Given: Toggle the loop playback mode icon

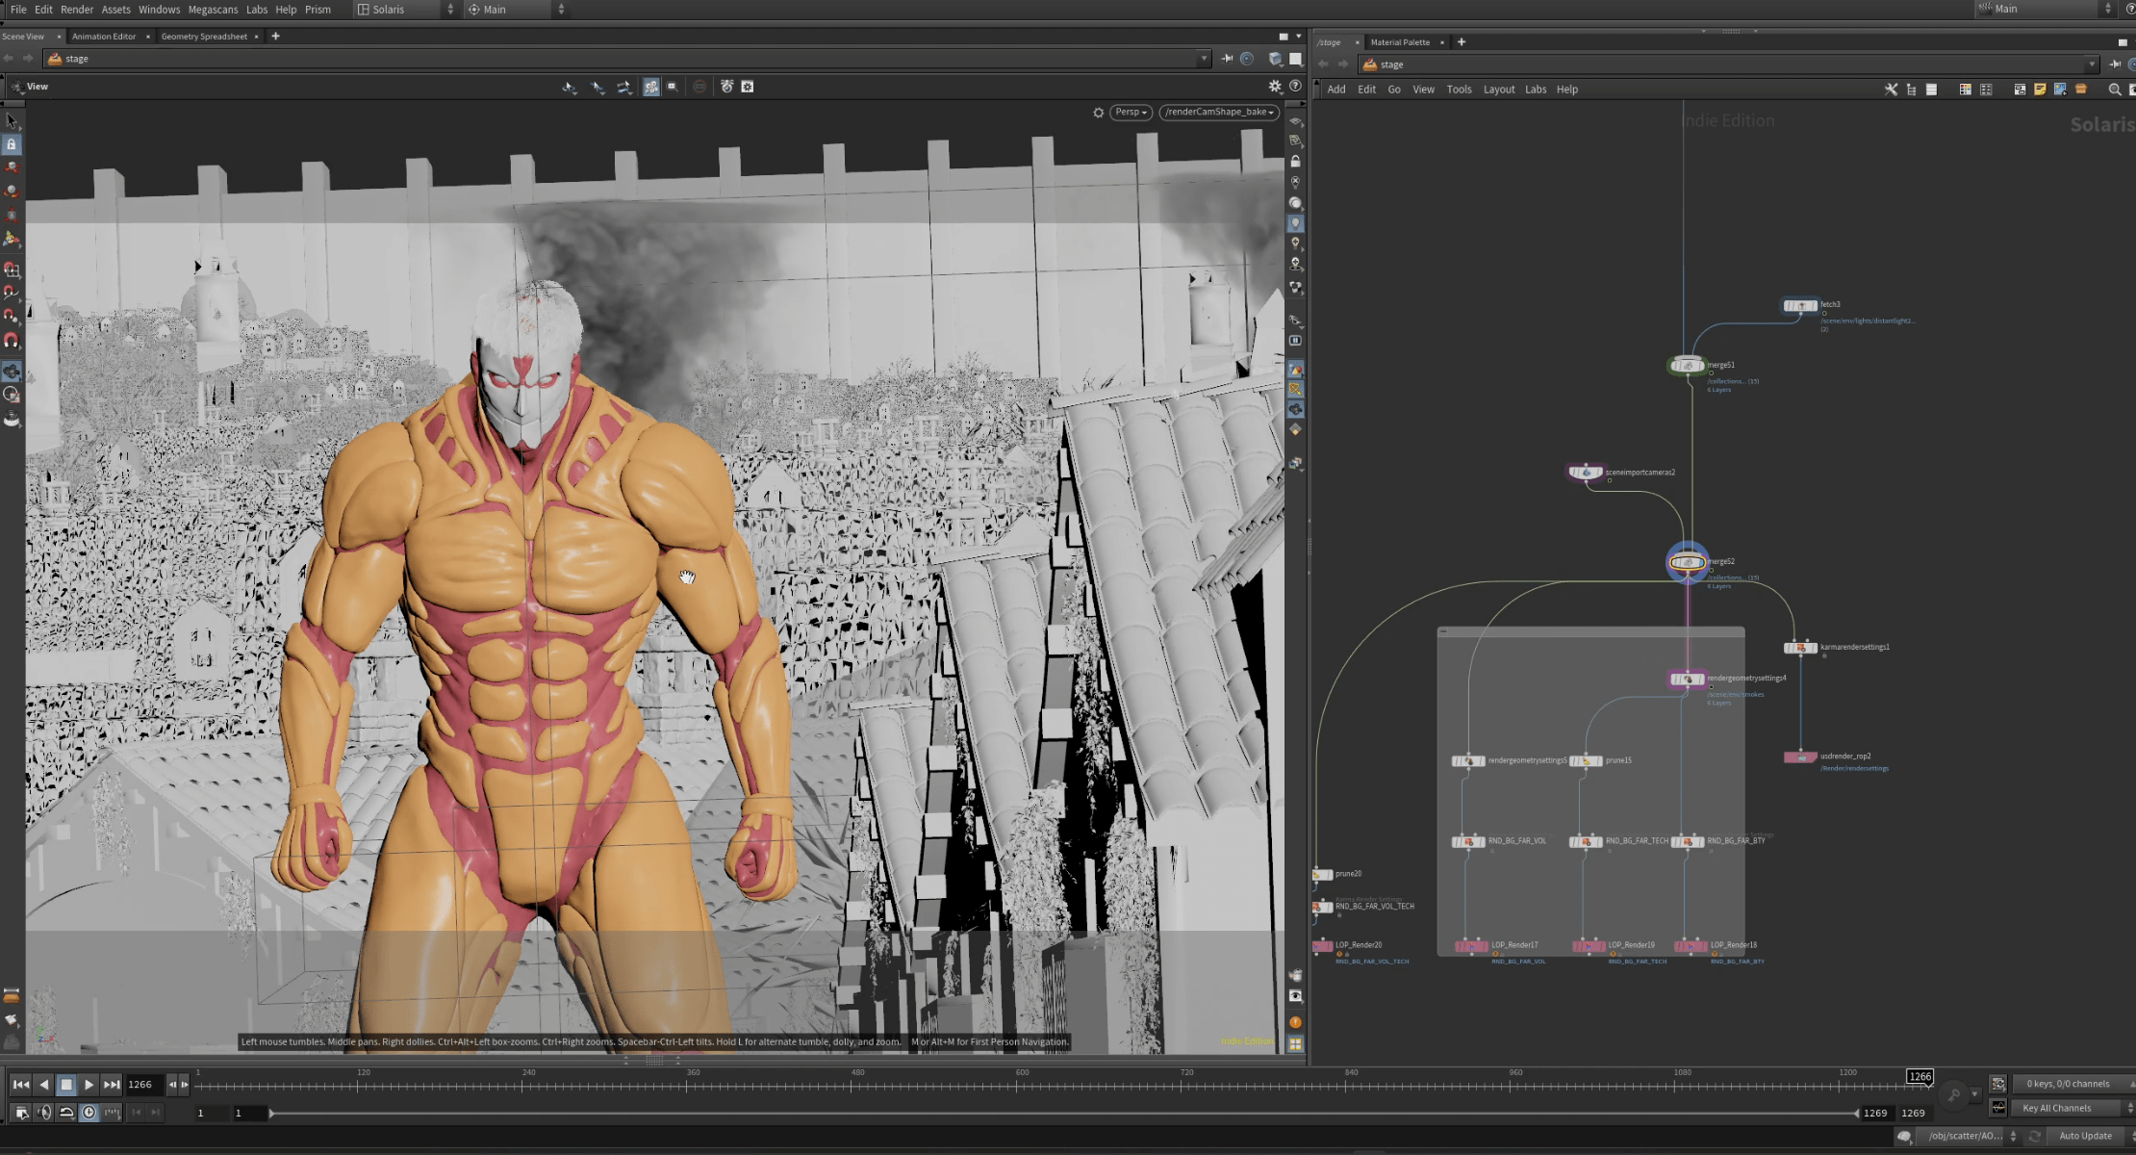Looking at the screenshot, I should [66, 1113].
